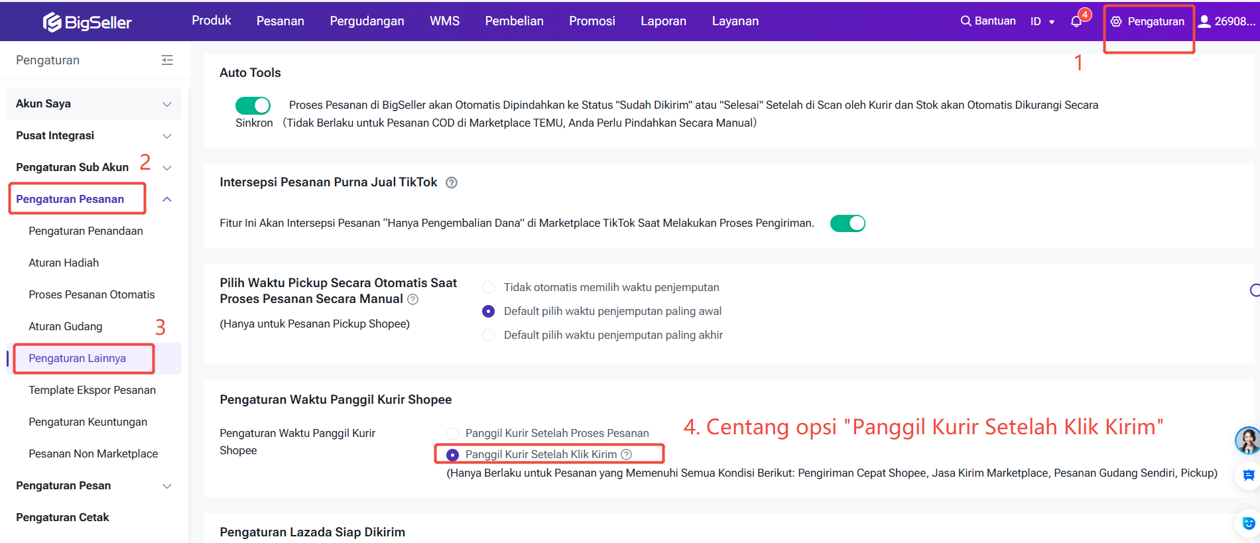
Task: Click the BigSeller logo
Action: tap(88, 22)
